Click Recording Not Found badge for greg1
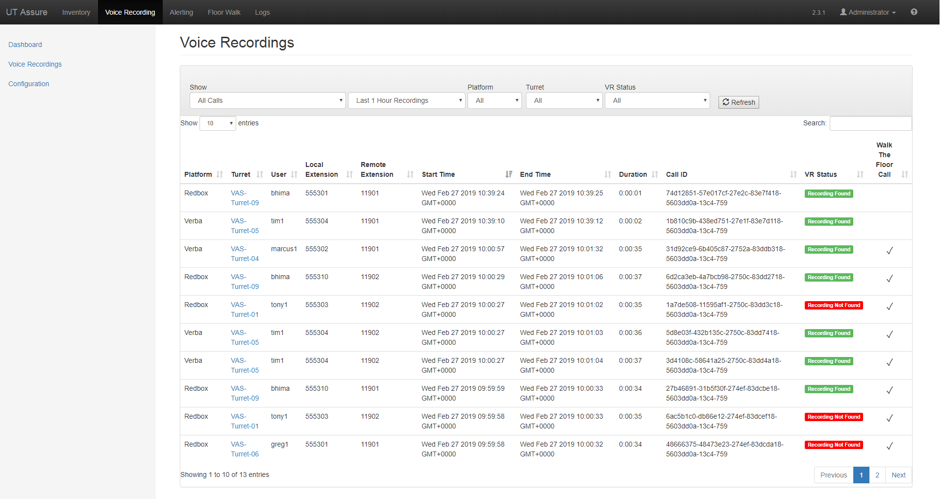Screen dimensions: 941x499 click(x=834, y=445)
